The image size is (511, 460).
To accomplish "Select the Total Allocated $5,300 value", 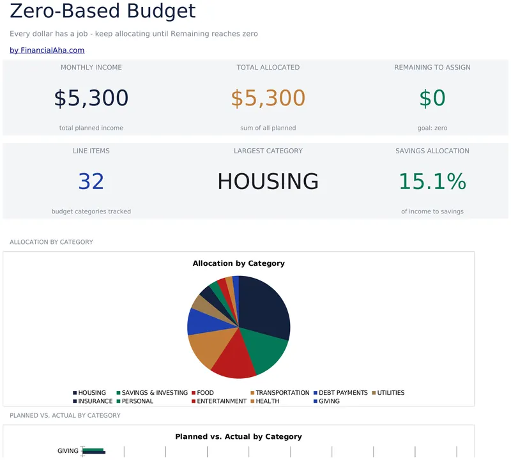I will click(268, 98).
